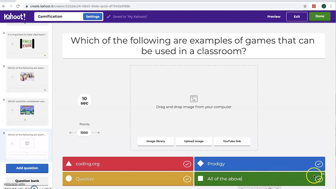Edit the Gamification title field
336x189 pixels.
(59, 17)
